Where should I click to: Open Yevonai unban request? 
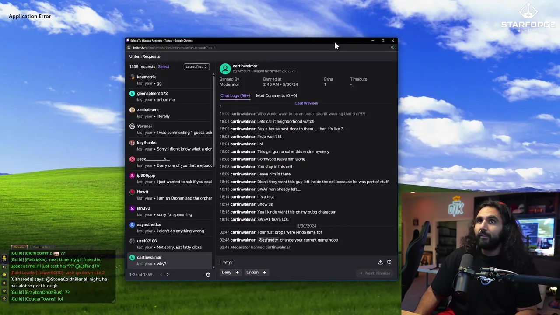point(170,129)
